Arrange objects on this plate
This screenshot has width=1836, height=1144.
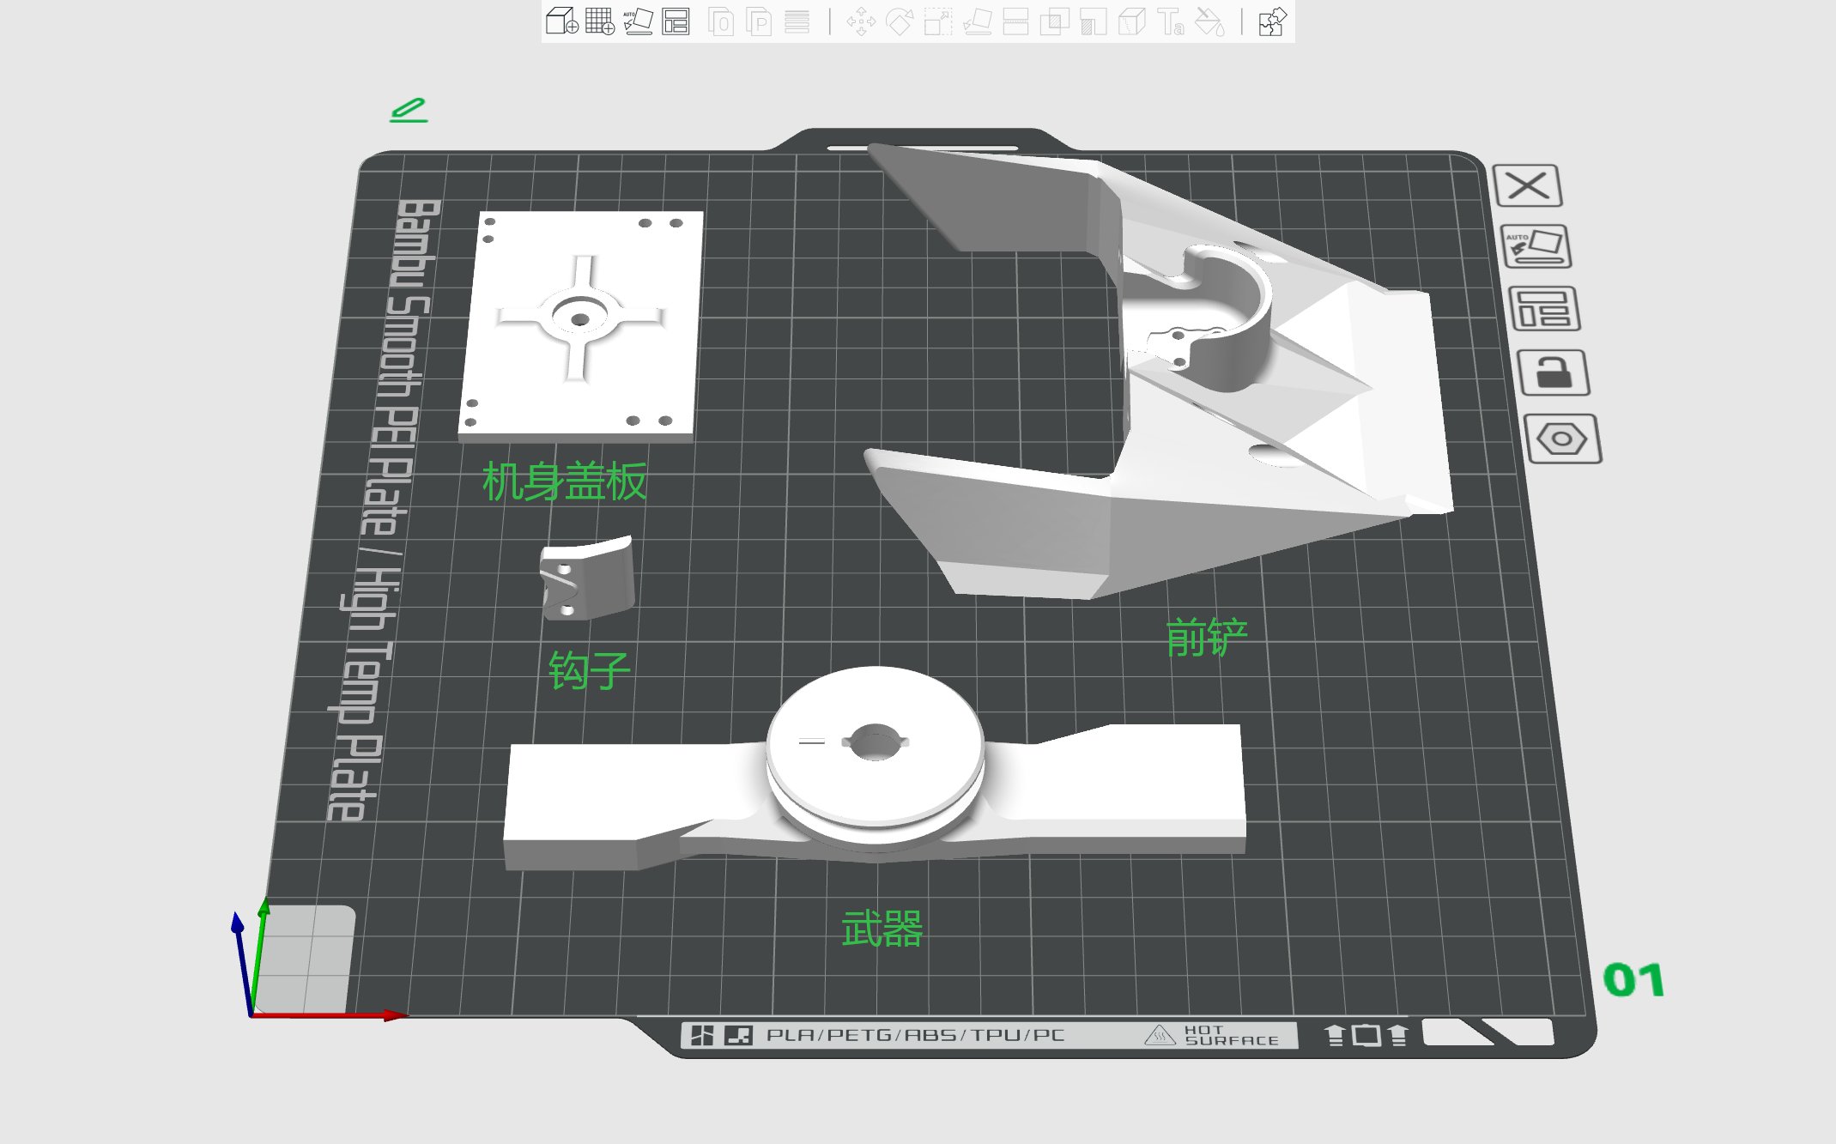(x=1544, y=310)
